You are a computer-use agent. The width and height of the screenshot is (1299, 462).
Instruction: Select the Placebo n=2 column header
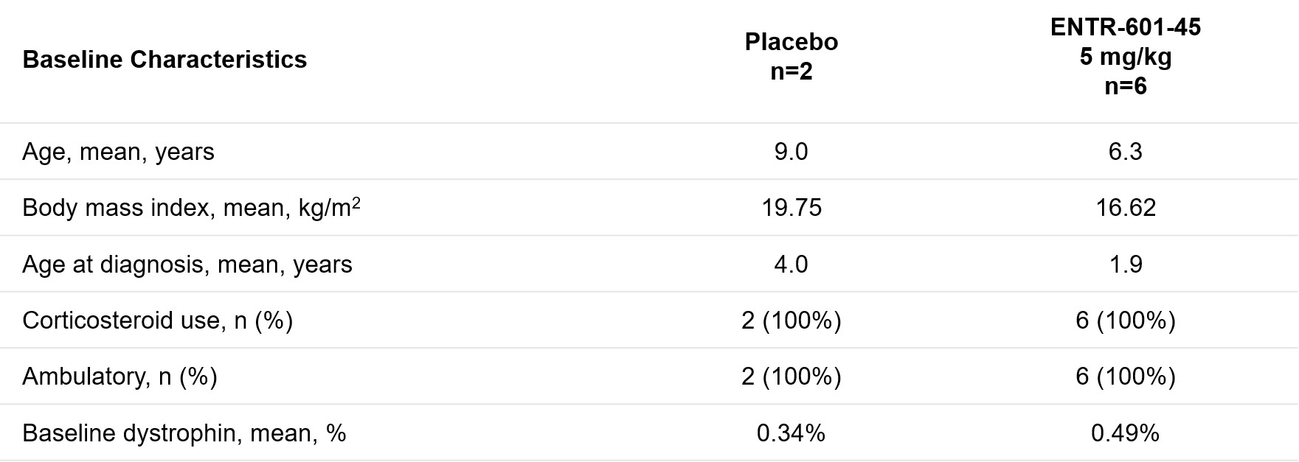(791, 56)
